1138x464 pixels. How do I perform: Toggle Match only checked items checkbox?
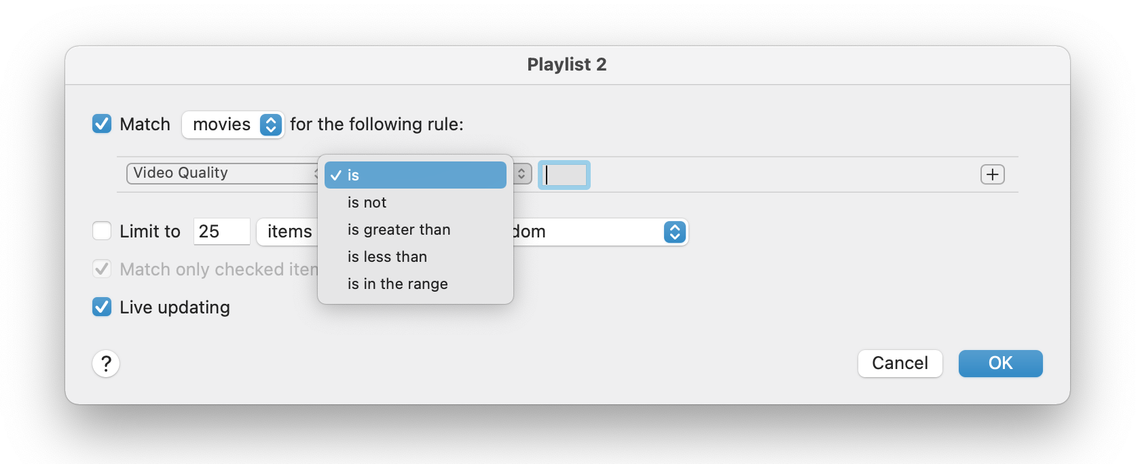click(x=102, y=269)
